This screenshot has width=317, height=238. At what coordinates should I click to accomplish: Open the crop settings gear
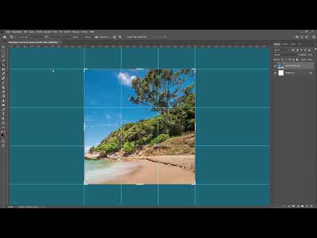pos(120,37)
